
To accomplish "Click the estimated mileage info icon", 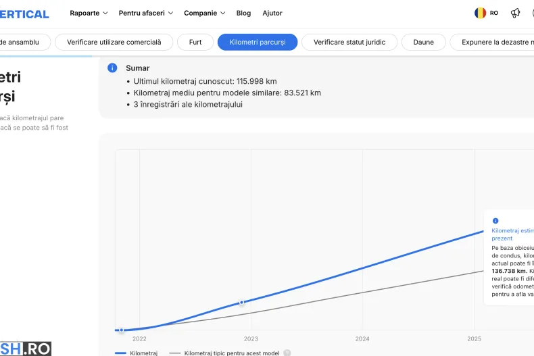I will tap(495, 220).
